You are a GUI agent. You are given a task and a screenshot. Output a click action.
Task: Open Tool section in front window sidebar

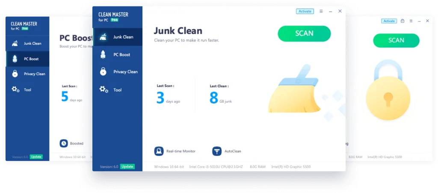tap(117, 90)
